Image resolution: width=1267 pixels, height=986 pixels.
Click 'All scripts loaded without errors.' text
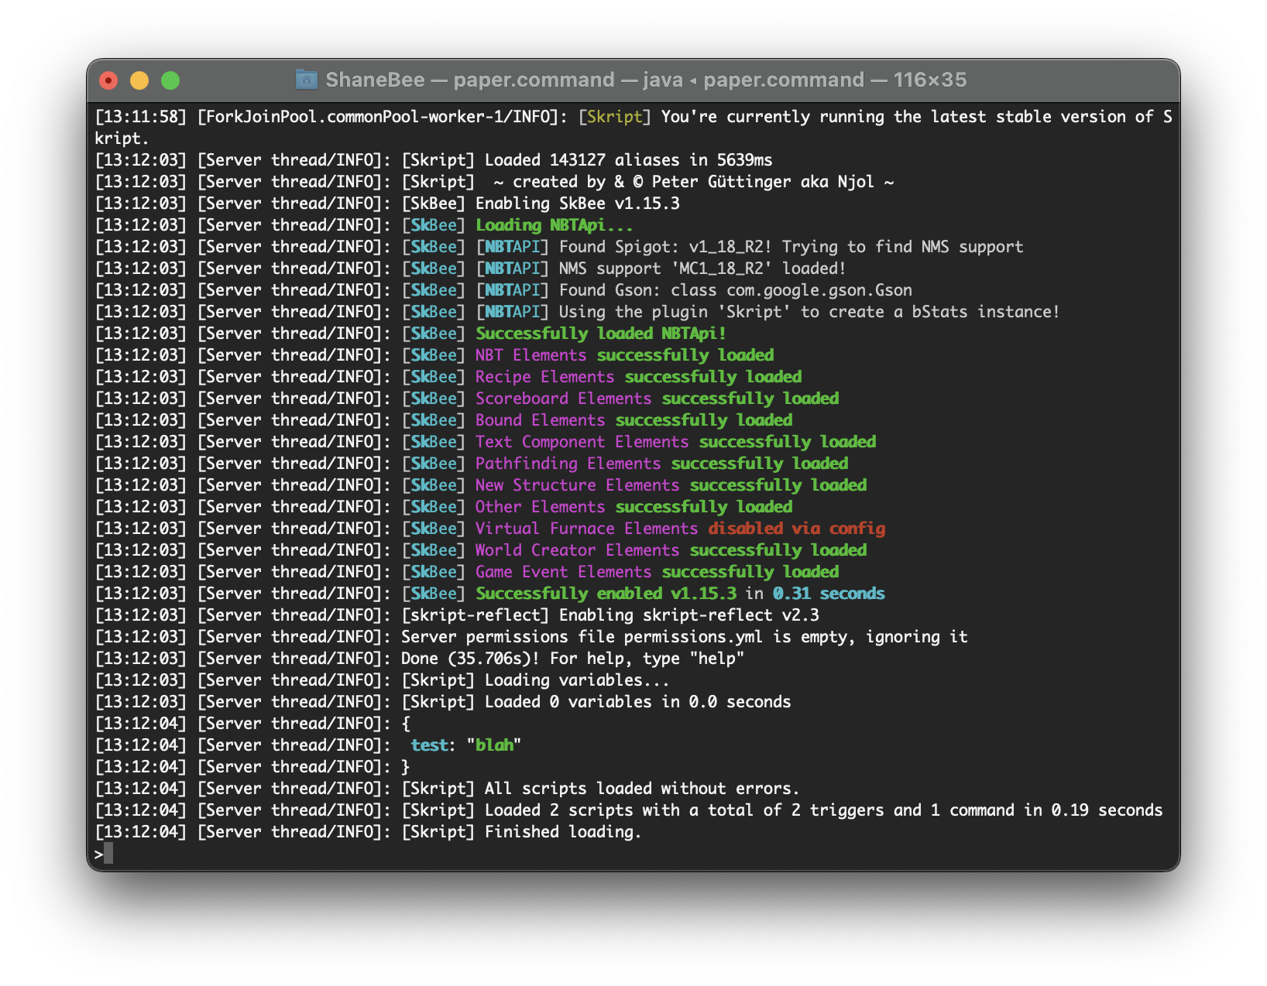tap(642, 789)
